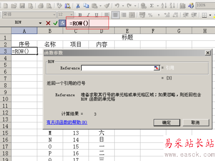Decrease decimal places
The width and height of the screenshot is (215, 161).
coord(175,15)
